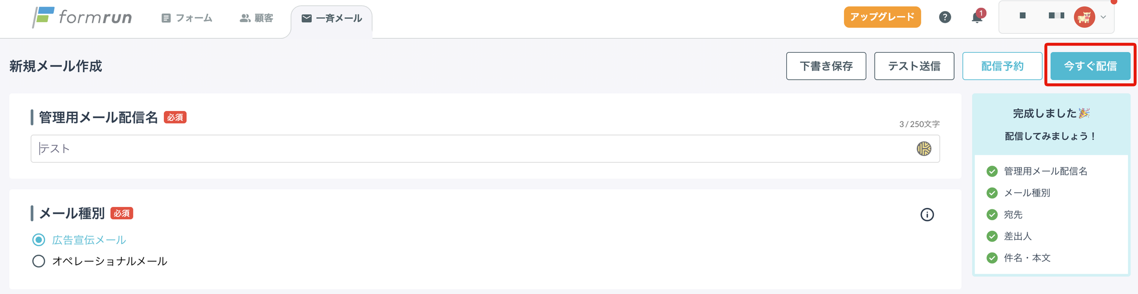Click the アップグレード button
Screen dimensions: 1138x294
click(882, 17)
